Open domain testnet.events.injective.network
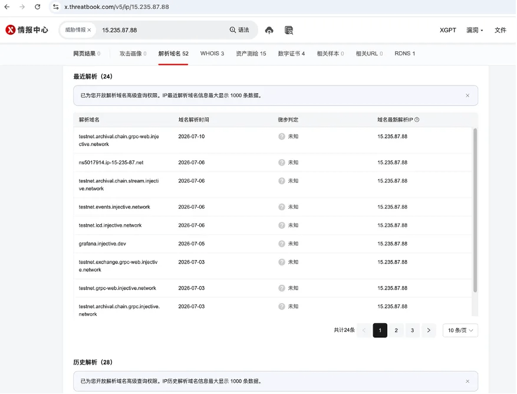This screenshot has height=394, width=517. click(114, 207)
